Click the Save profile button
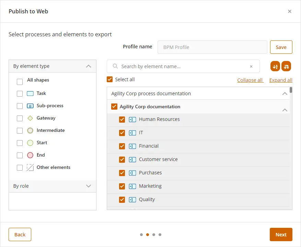Screen dimensions: 301x247 (281, 47)
